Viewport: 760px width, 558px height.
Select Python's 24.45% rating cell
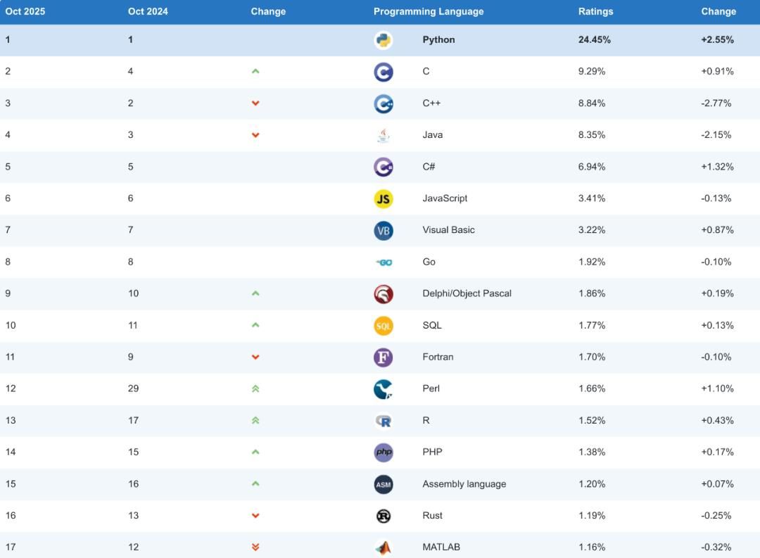(x=594, y=40)
